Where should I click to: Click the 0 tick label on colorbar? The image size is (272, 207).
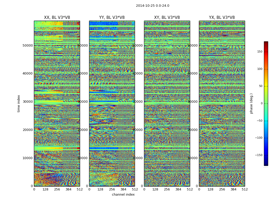point(261,103)
